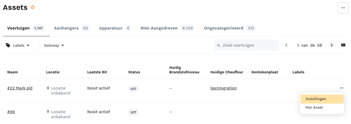The image size is (351, 124).
Task: Click the Zoek voertuigen search field
Action: tap(247, 45)
